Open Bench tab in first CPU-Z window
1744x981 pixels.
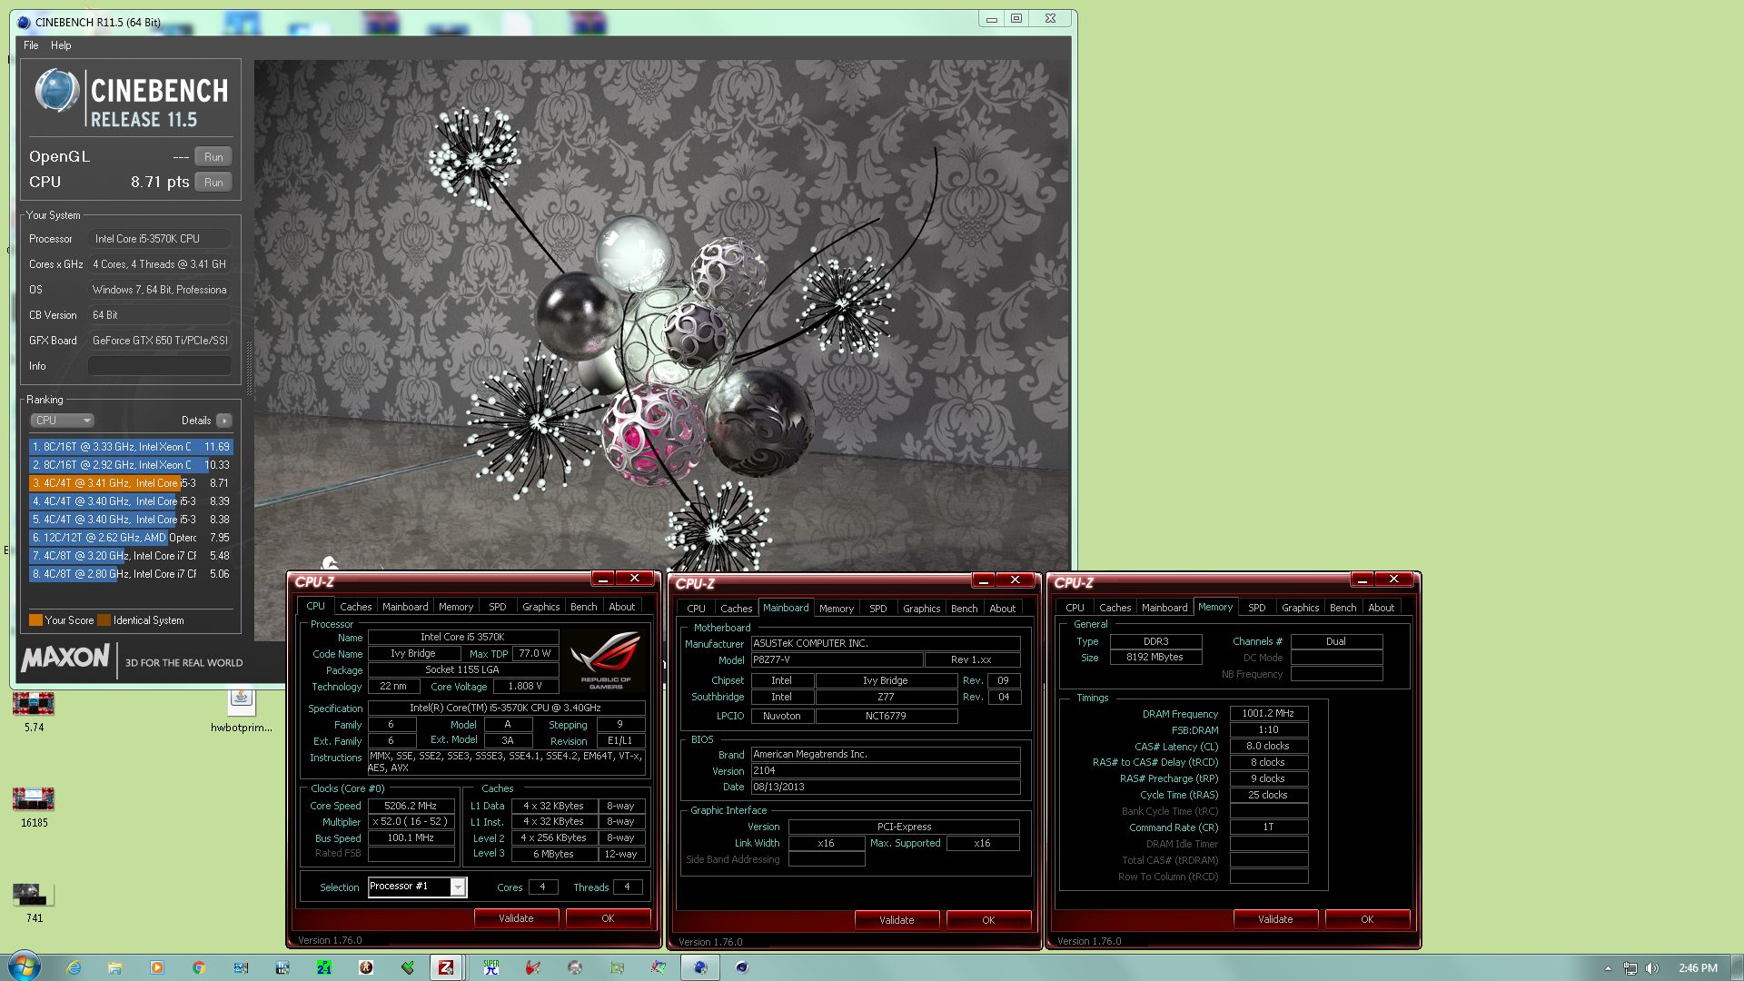[x=584, y=607]
